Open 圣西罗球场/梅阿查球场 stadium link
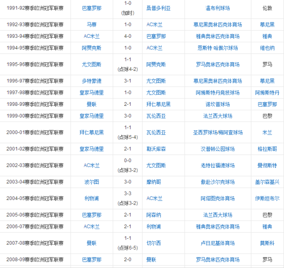This screenshot has height=268, width=284. click(x=218, y=132)
